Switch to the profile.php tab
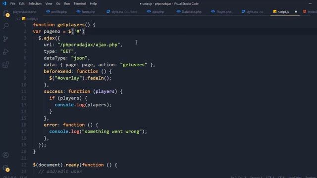 [56, 12]
